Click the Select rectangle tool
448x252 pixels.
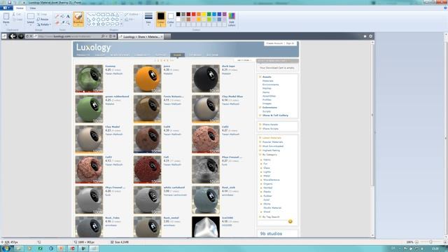31,17
